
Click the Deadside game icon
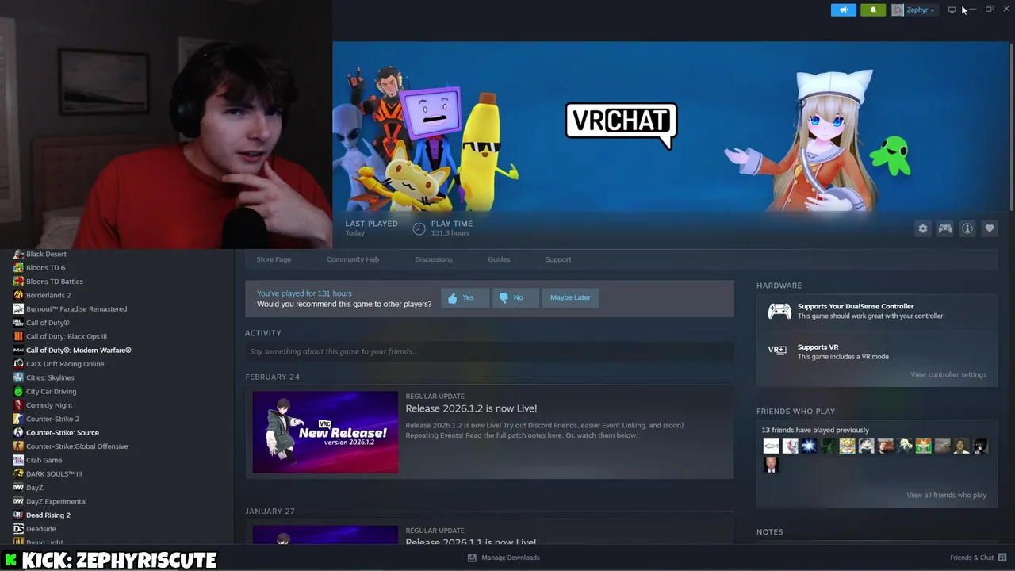[x=18, y=529]
